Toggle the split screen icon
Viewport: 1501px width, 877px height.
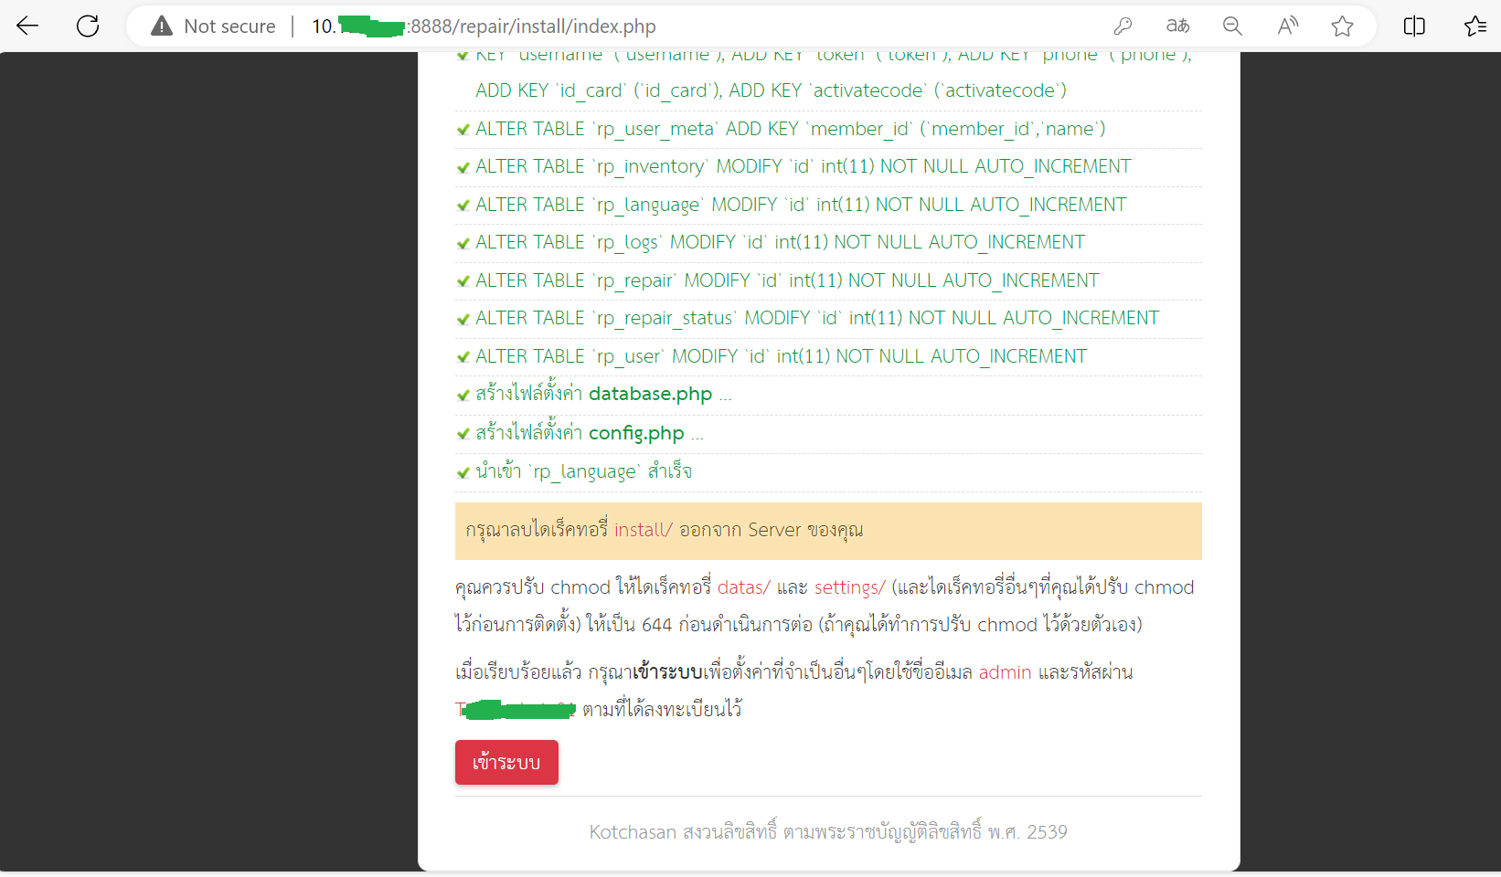point(1413,26)
